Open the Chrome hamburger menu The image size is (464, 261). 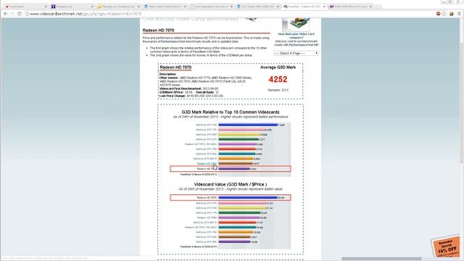tap(459, 14)
